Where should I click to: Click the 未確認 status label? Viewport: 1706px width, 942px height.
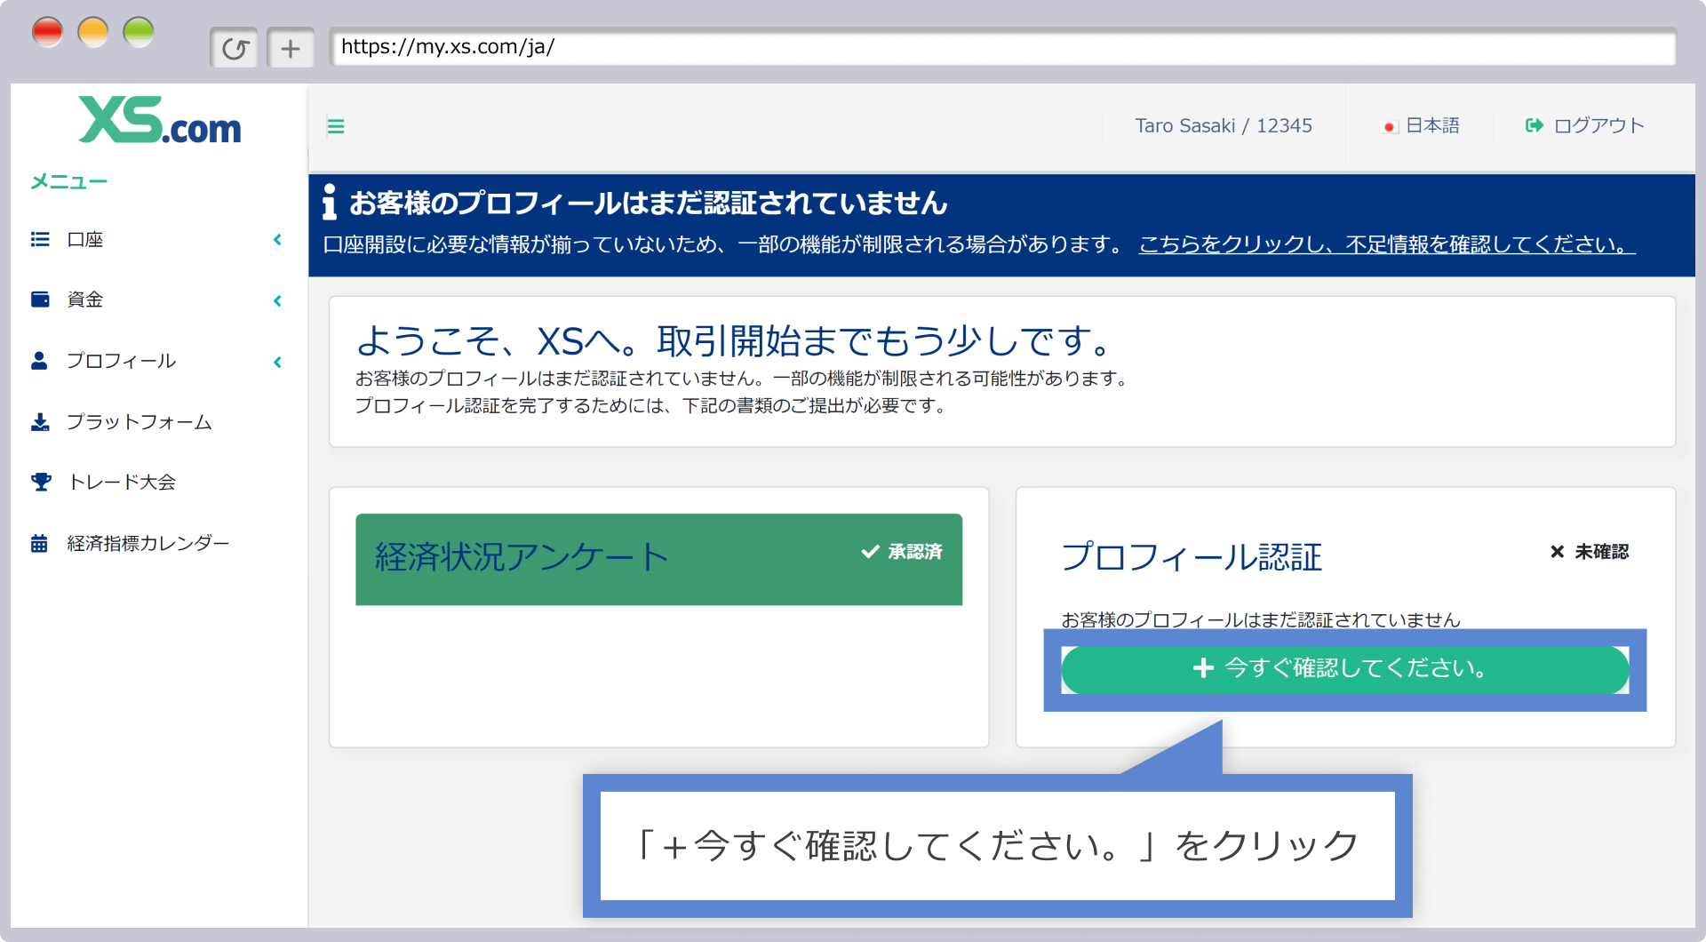click(x=1601, y=551)
